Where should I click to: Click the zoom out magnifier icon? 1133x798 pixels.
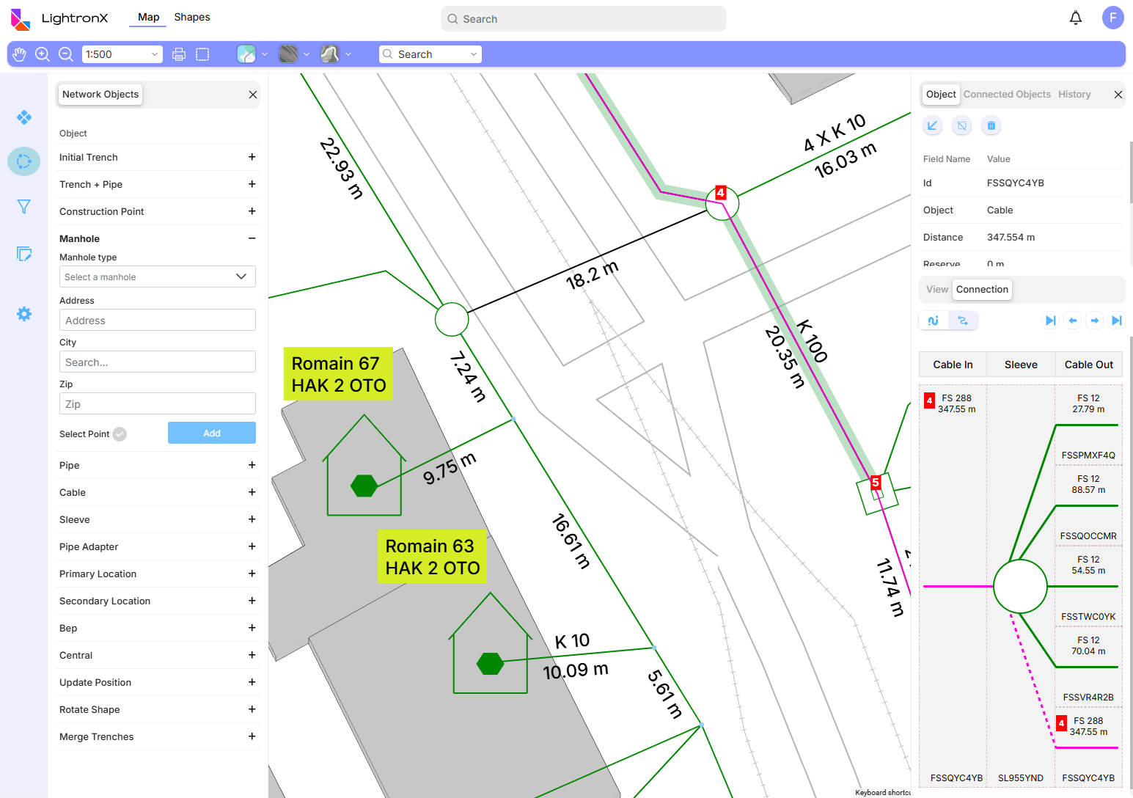66,54
